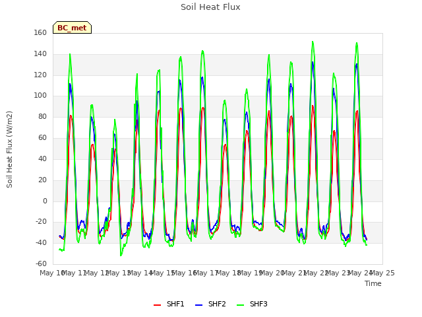Click the 140 y-axis tick label
The width and height of the screenshot is (422, 317).
pos(40,53)
